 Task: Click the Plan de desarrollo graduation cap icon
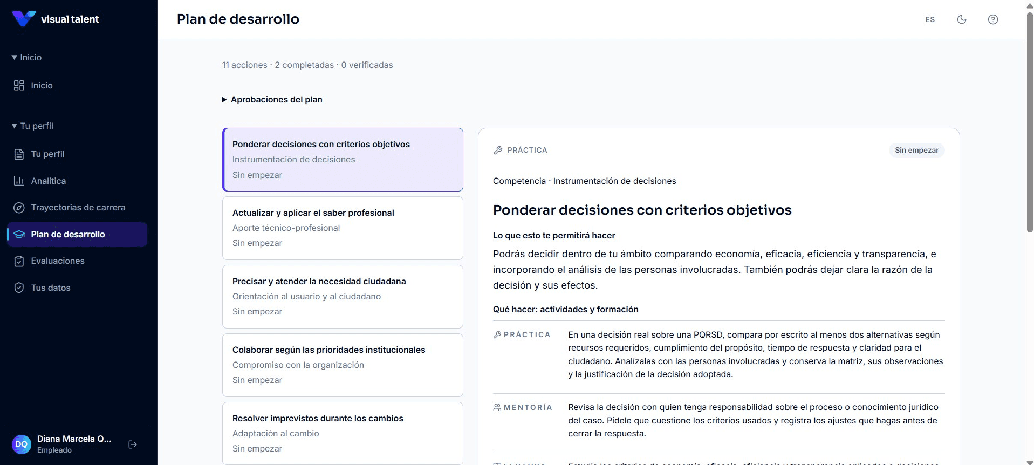pos(19,234)
